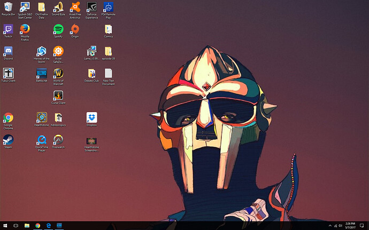Select the New Text Document file

pyautogui.click(x=109, y=74)
